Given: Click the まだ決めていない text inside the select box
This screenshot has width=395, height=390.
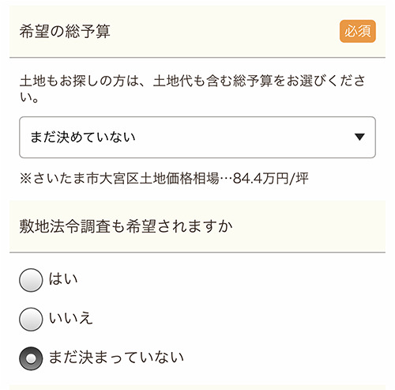Looking at the screenshot, I should click(x=83, y=137).
